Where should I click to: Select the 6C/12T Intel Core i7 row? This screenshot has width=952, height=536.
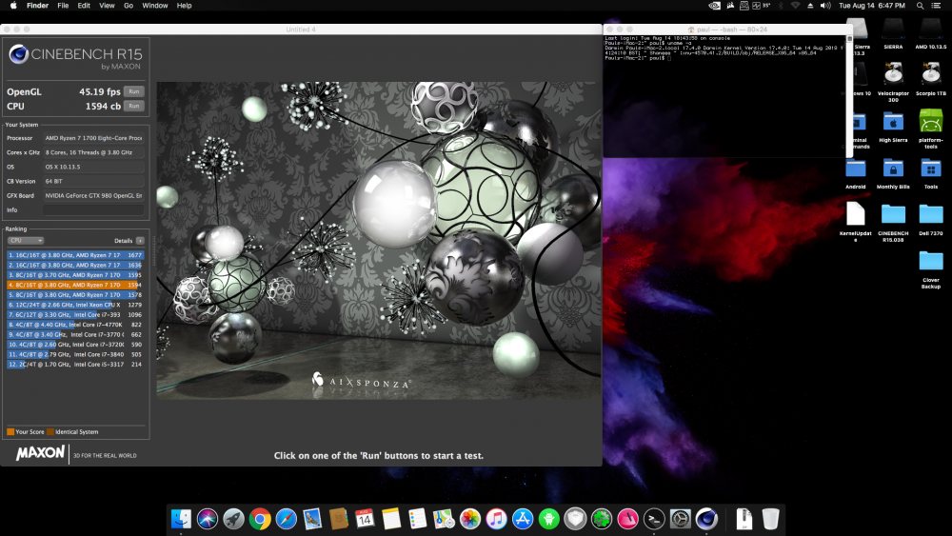[x=75, y=314]
